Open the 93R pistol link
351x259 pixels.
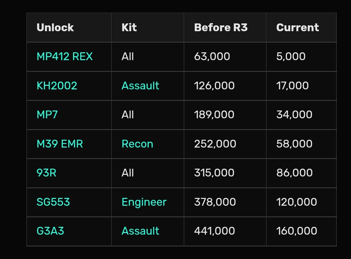[46, 173]
